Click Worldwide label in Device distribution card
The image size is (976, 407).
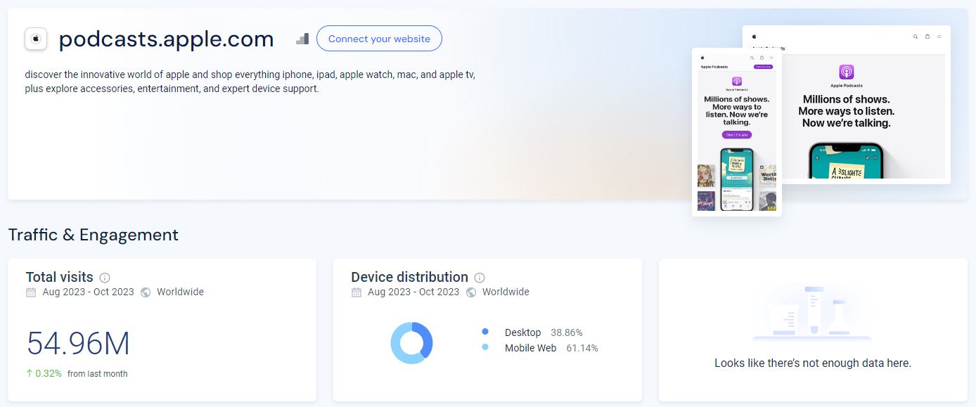click(x=506, y=292)
